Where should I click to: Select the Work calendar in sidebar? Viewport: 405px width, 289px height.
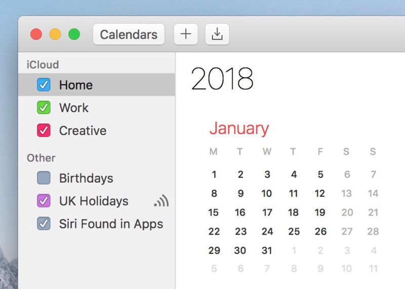point(97,107)
